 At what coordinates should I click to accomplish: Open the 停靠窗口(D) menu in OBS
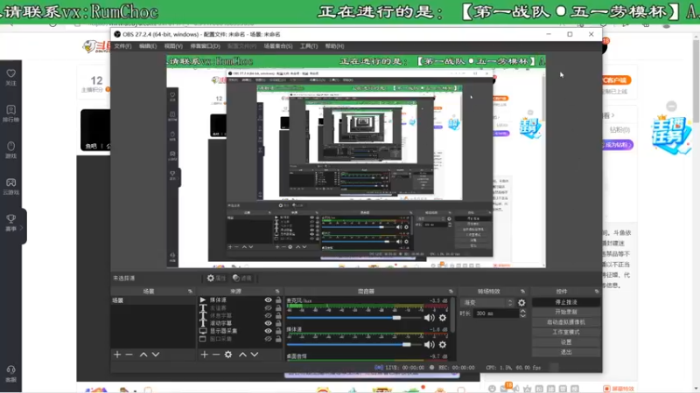(205, 46)
